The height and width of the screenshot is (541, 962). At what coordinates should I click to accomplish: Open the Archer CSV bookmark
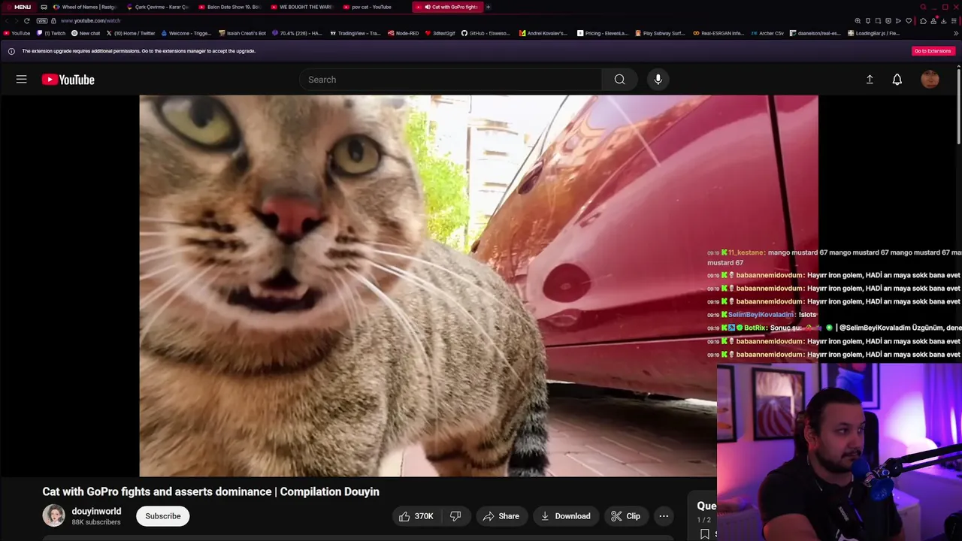pos(767,33)
